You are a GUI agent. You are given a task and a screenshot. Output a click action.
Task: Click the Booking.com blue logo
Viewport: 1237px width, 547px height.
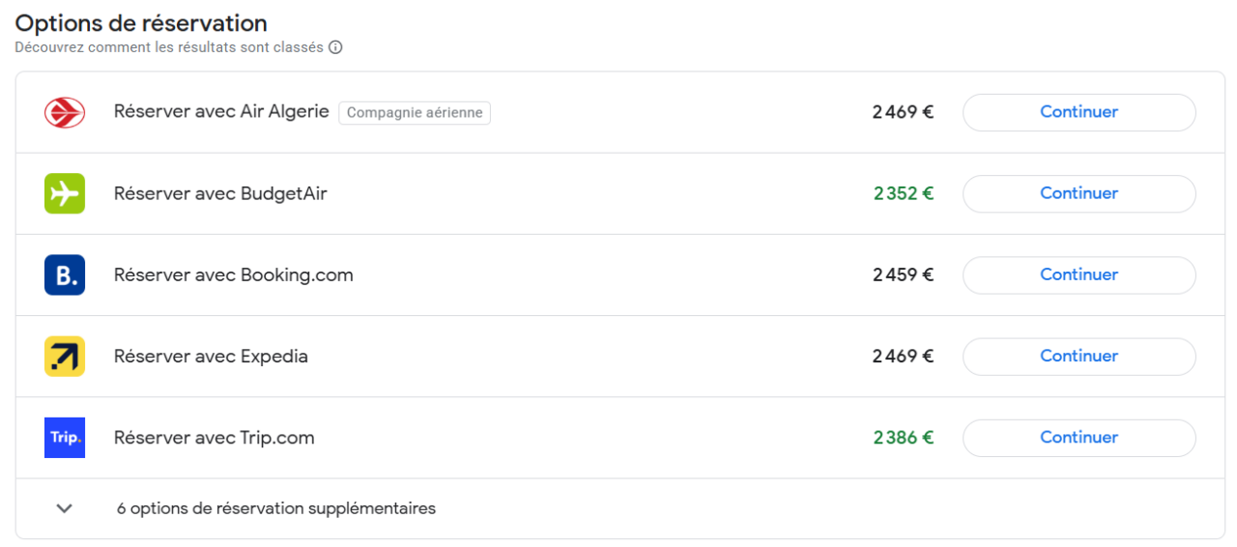(65, 274)
